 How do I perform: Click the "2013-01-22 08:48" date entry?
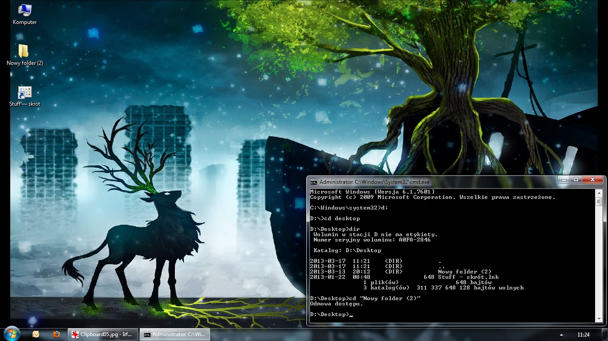(x=340, y=277)
